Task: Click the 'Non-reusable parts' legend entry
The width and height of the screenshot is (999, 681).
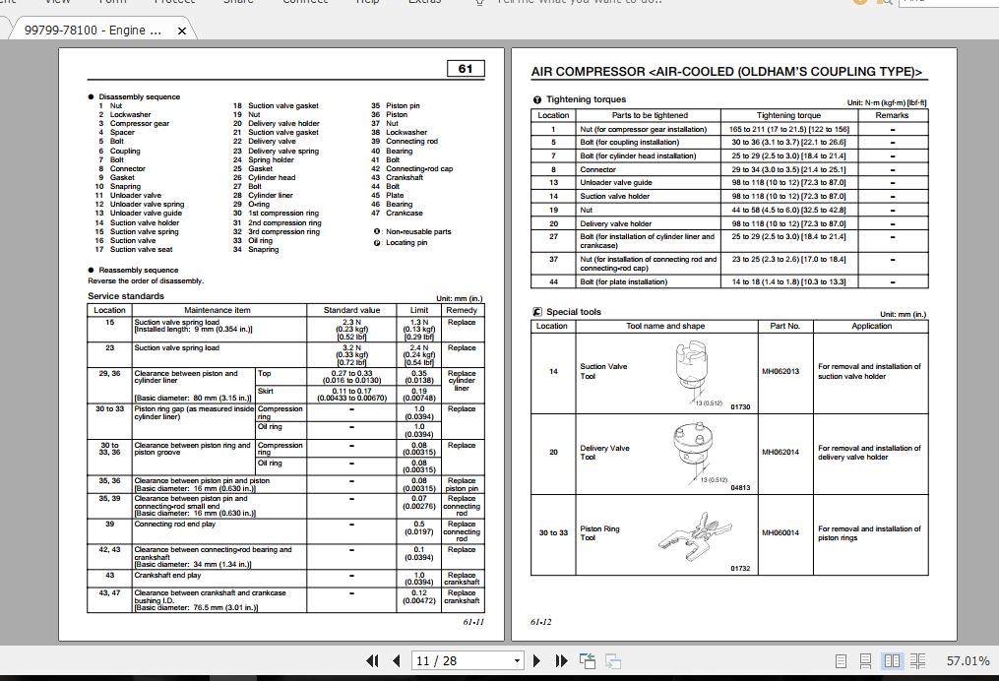Action: click(412, 232)
